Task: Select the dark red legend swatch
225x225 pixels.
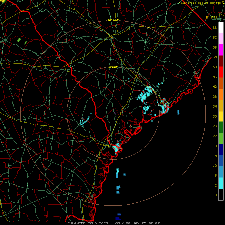Action: click(x=221, y=61)
